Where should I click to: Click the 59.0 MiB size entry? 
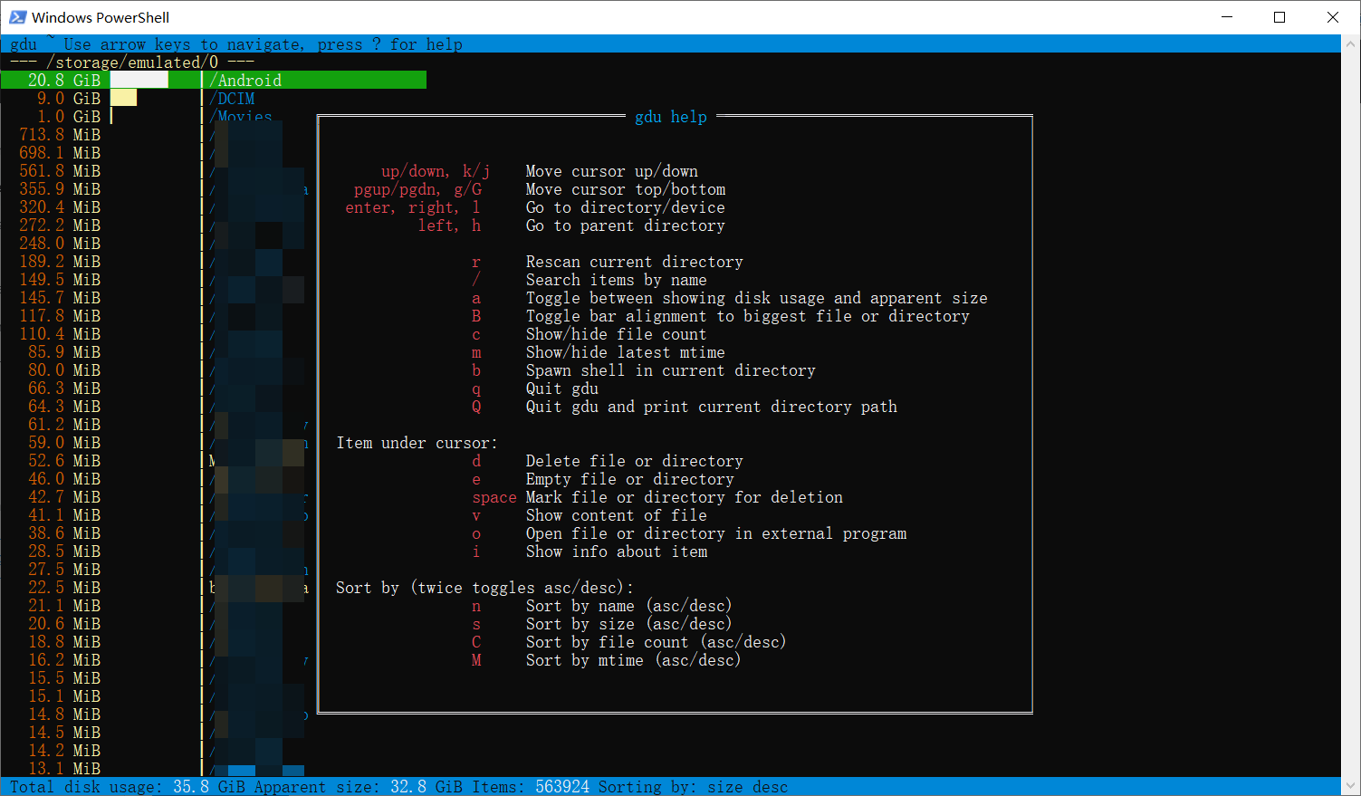click(64, 443)
